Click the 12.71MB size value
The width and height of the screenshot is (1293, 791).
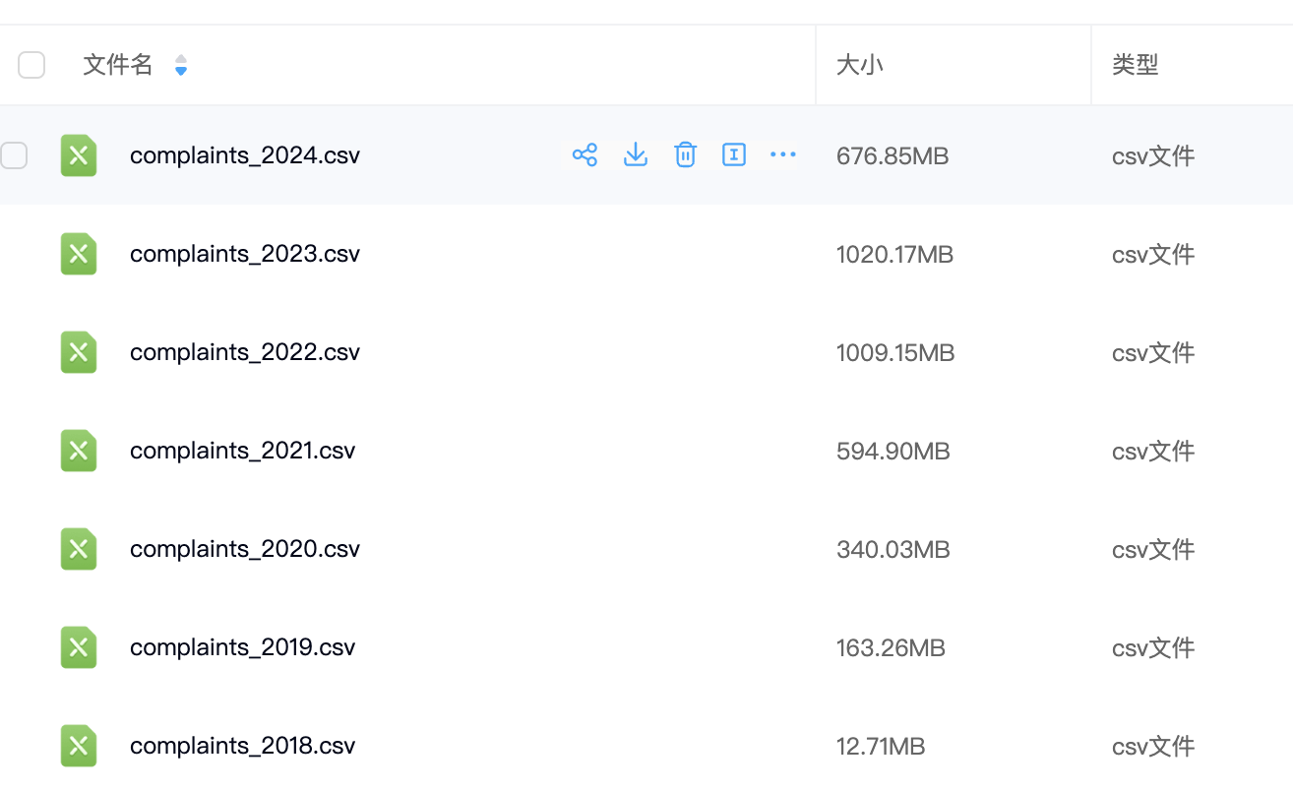coord(881,747)
